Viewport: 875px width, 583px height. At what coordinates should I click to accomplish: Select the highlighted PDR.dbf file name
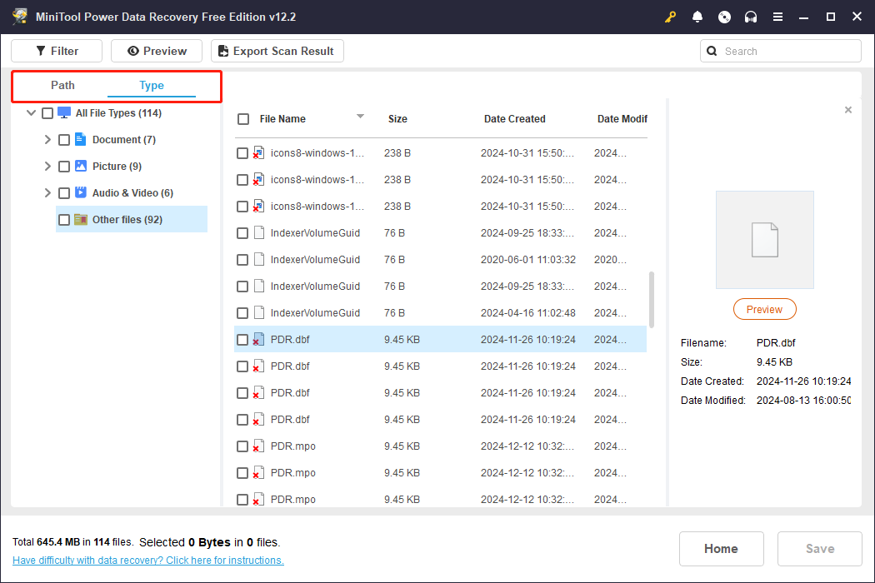(x=290, y=339)
